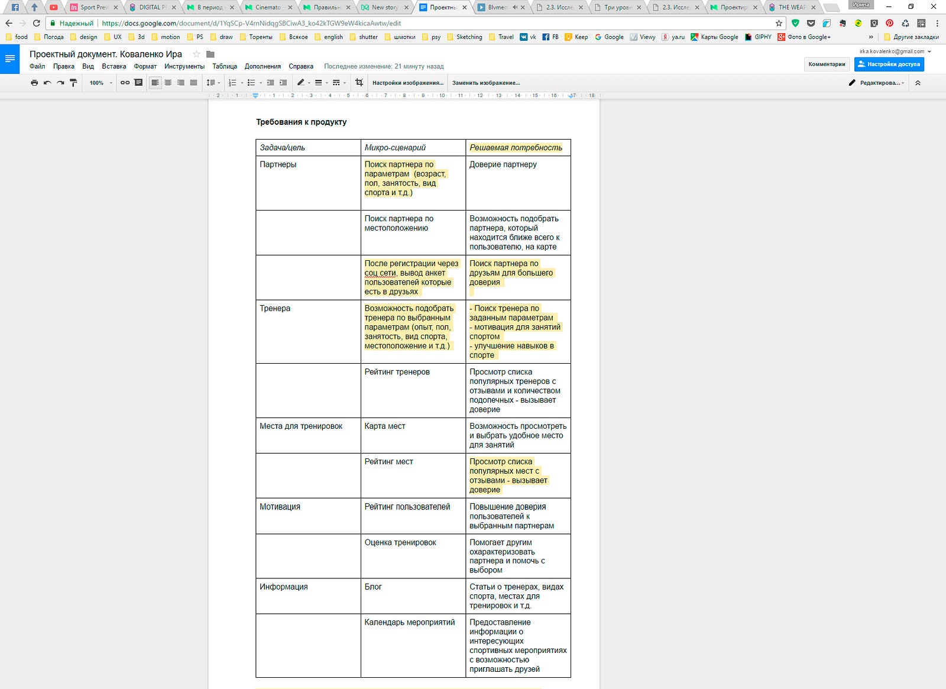Expand account menu irka.kovalenko@gmail.com
946x689 pixels.
[x=895, y=51]
